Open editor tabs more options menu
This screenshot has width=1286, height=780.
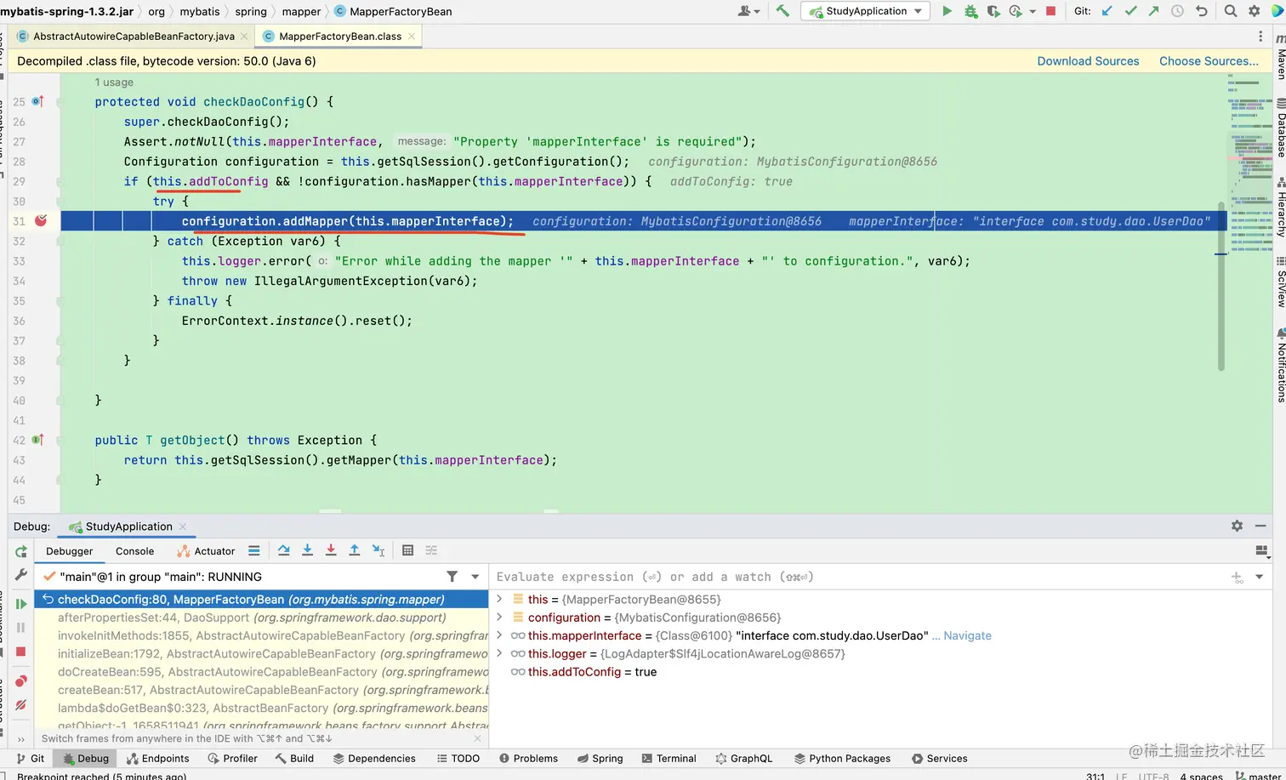[x=1260, y=37]
